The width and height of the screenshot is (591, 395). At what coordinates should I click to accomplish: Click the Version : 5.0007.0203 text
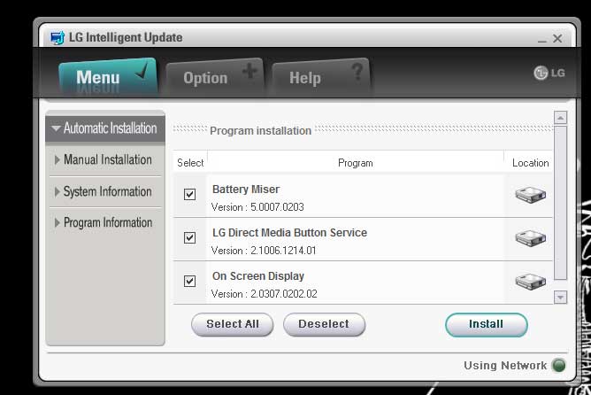(x=257, y=207)
